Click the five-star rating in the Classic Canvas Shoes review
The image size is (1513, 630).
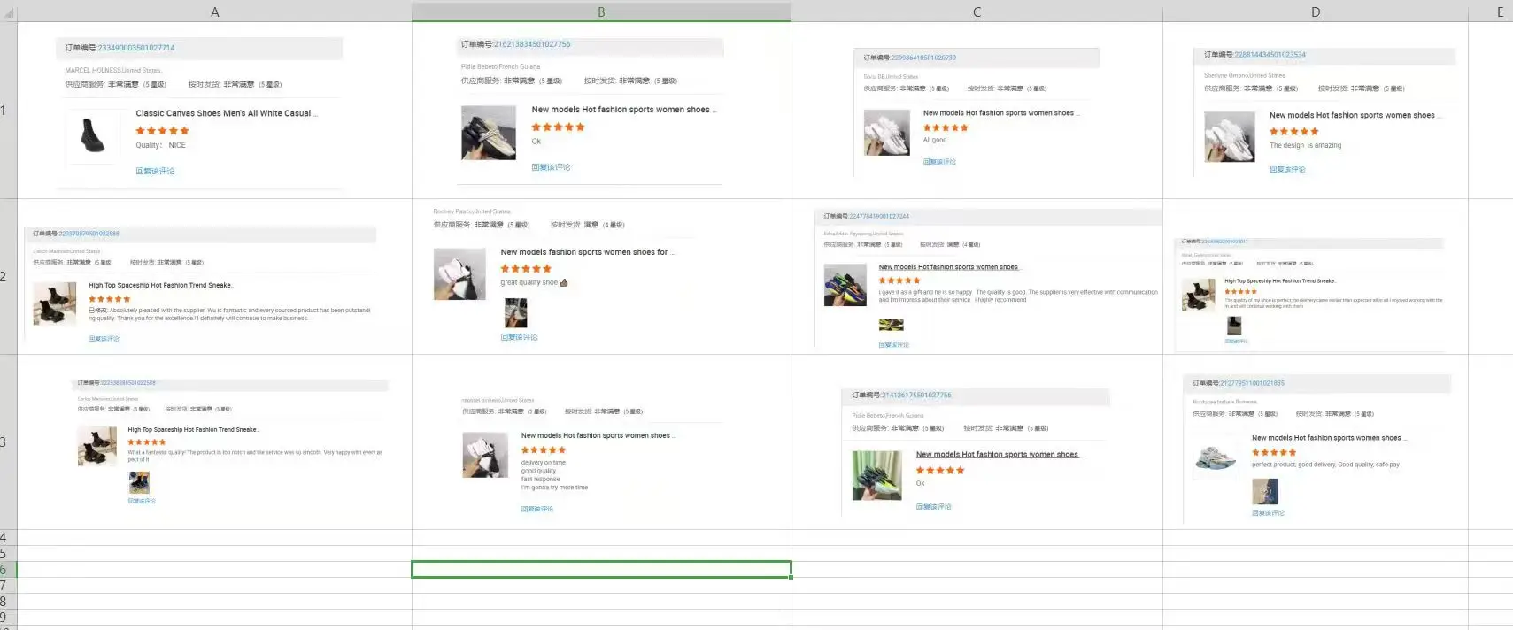[162, 130]
